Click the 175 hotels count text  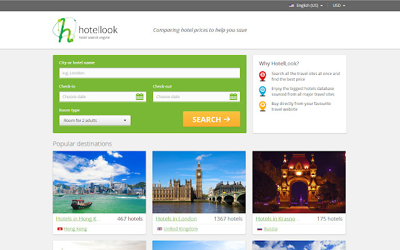[330, 219]
